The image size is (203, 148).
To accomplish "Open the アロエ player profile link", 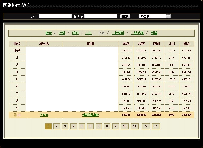I will pos(44,115).
